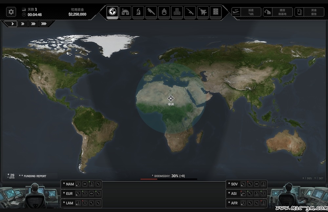
Task: Select the EUR region label
Action: pyautogui.click(x=69, y=194)
